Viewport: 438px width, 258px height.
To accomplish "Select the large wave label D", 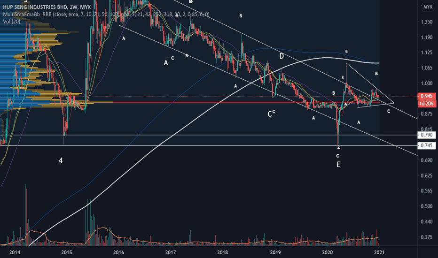I will (282, 56).
